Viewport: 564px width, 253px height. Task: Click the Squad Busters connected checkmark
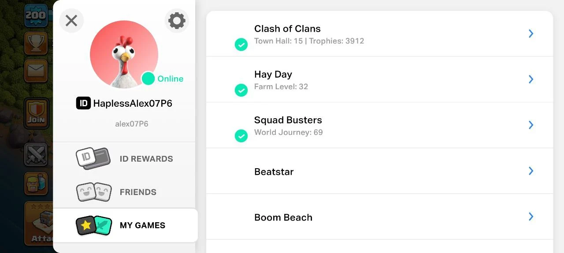click(241, 136)
